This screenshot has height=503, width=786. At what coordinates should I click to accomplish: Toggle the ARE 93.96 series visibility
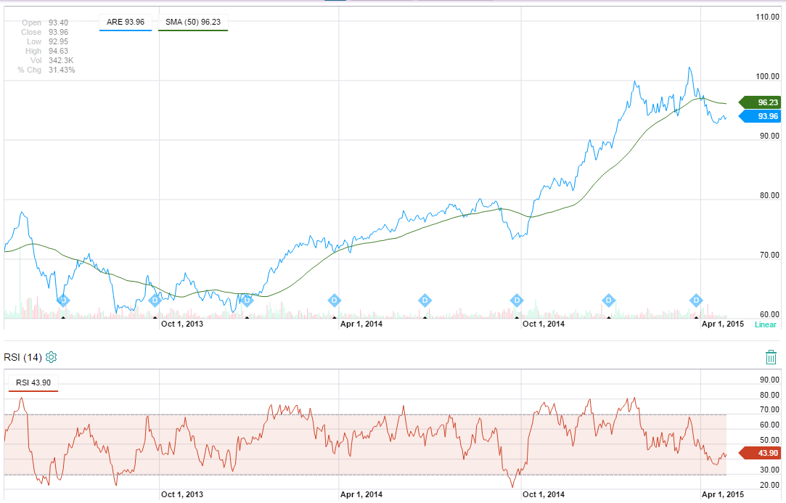click(125, 23)
